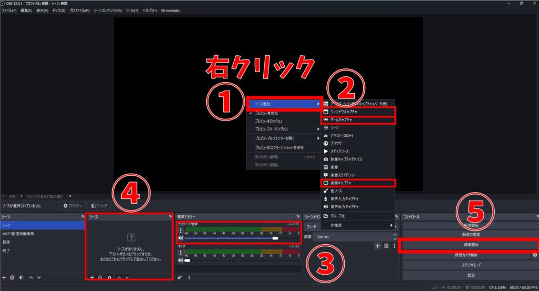Delete selected scene with trash icon

click(x=12, y=277)
